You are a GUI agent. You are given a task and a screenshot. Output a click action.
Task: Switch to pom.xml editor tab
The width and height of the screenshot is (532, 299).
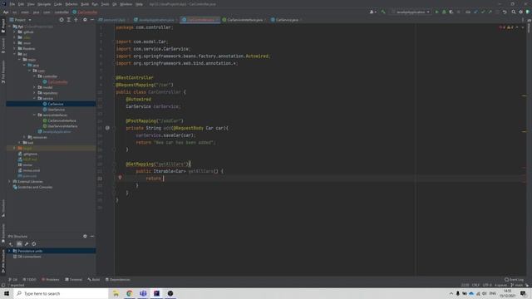click(114, 20)
